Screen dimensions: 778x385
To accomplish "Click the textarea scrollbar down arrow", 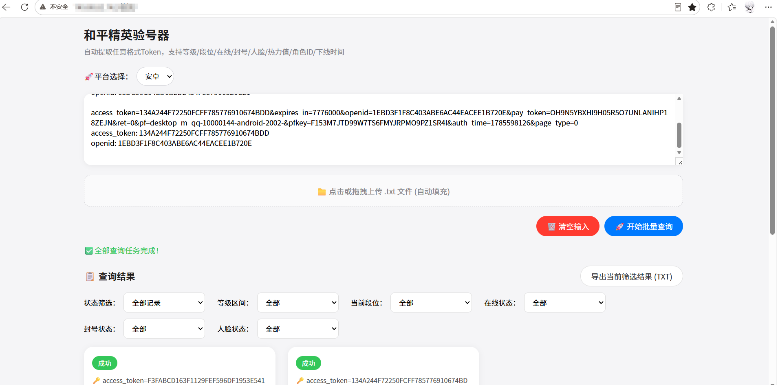I will (x=679, y=153).
